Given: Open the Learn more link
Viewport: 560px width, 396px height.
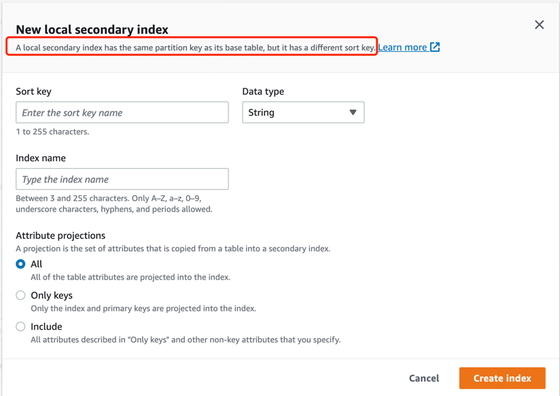Looking at the screenshot, I should pos(402,47).
